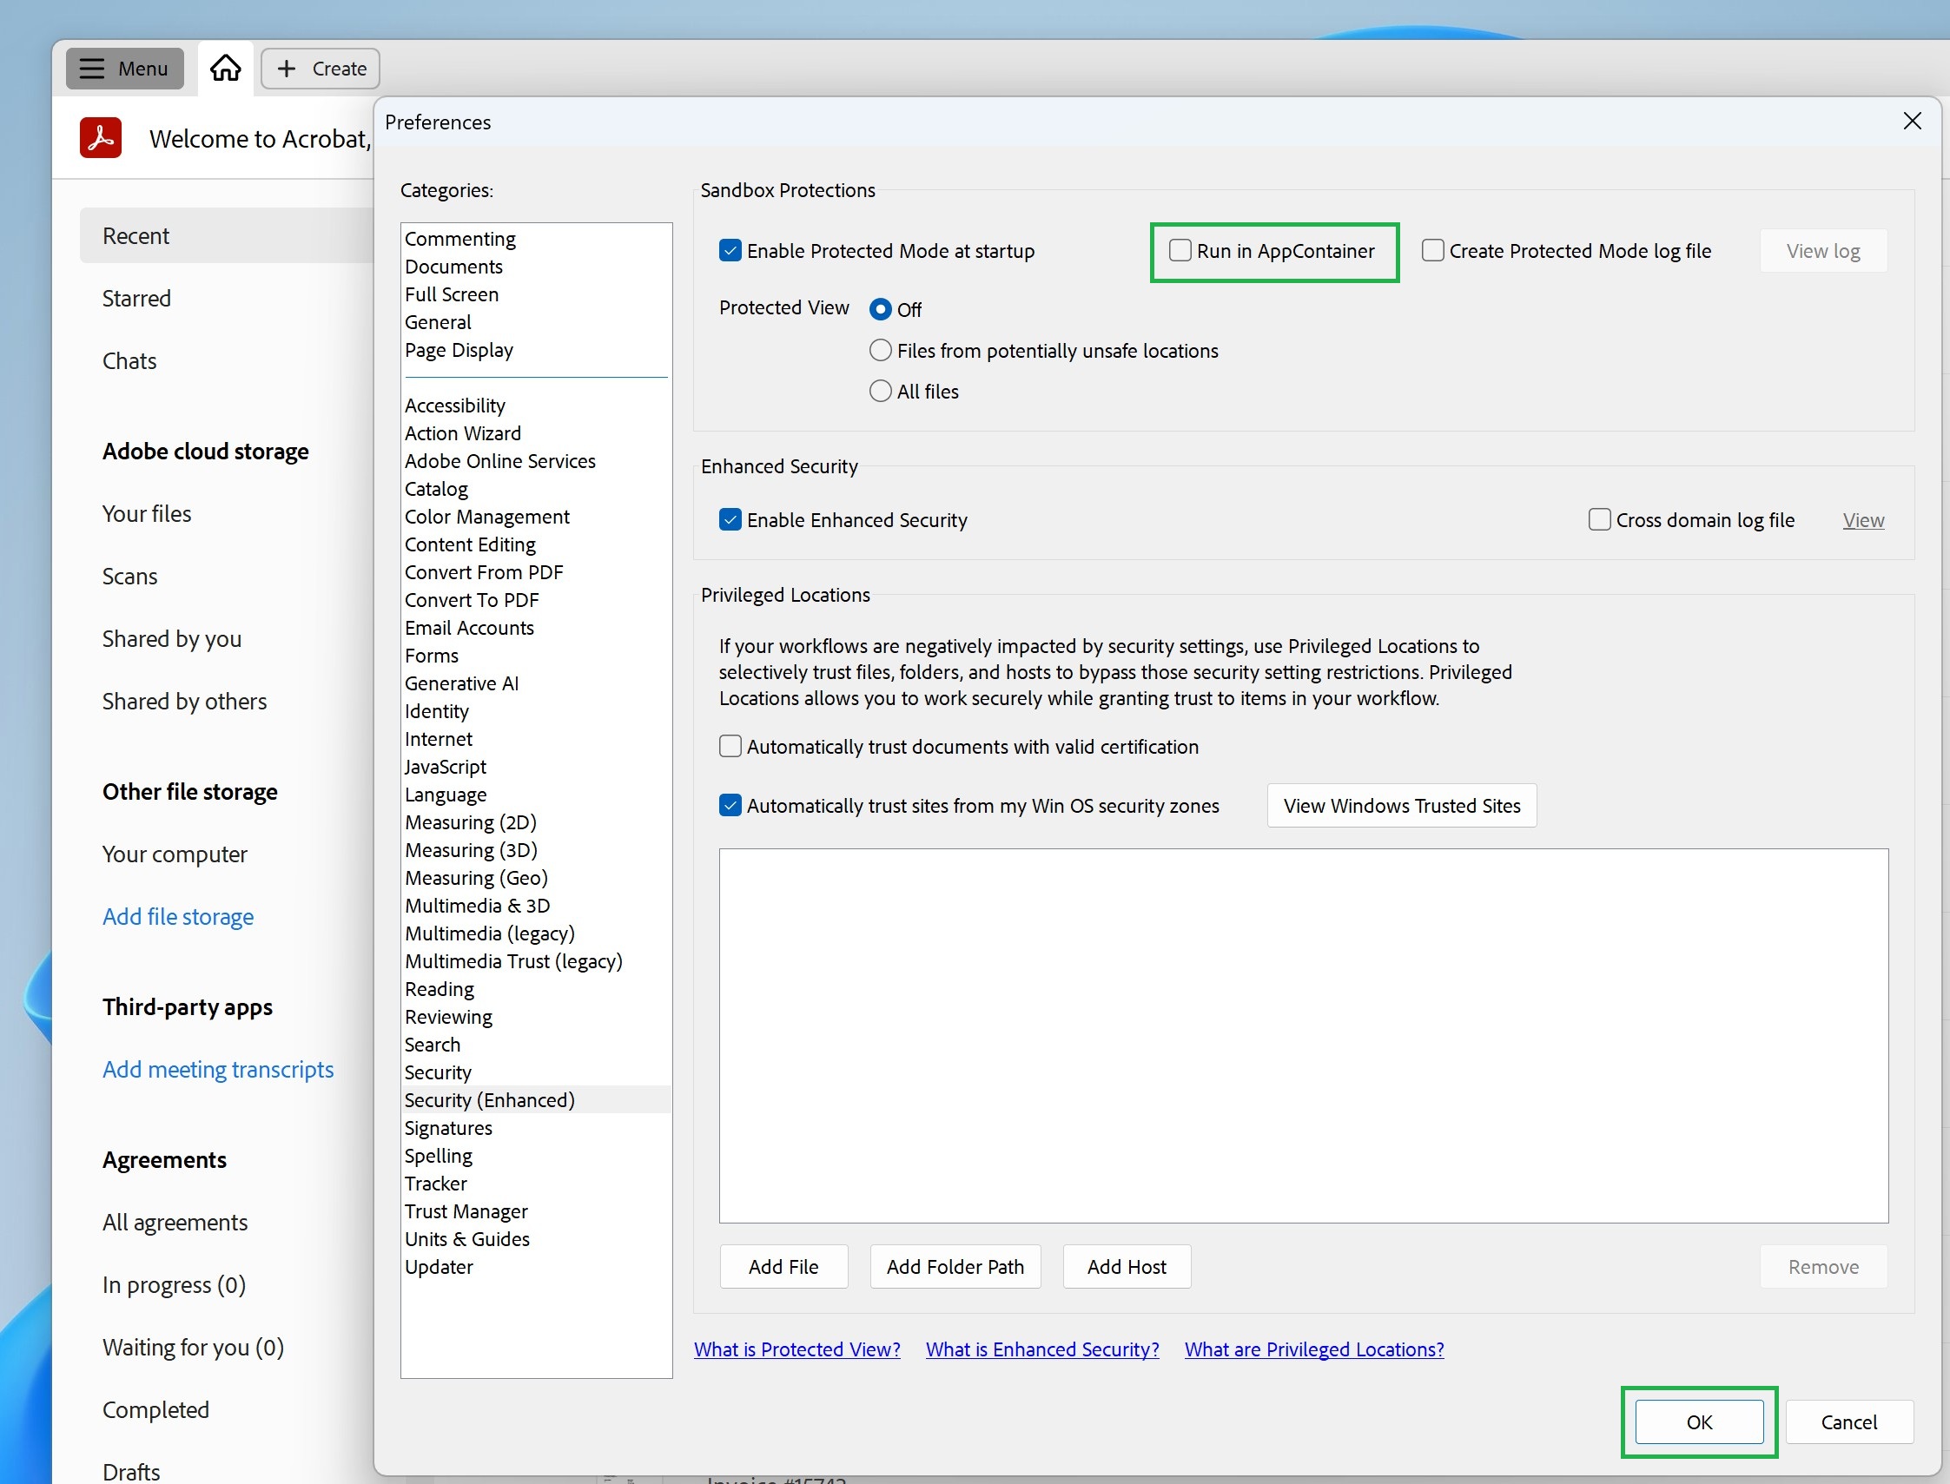This screenshot has height=1484, width=1950.
Task: Select Security category
Action: 536,1072
